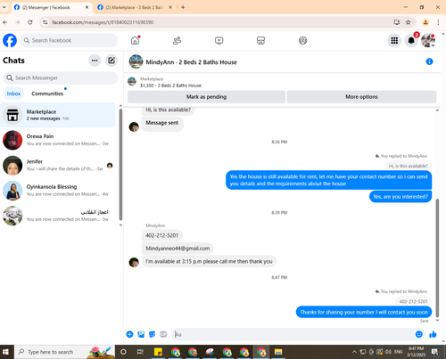Click MindyAnn - 2 Beds 2 Baths House header

(191, 62)
